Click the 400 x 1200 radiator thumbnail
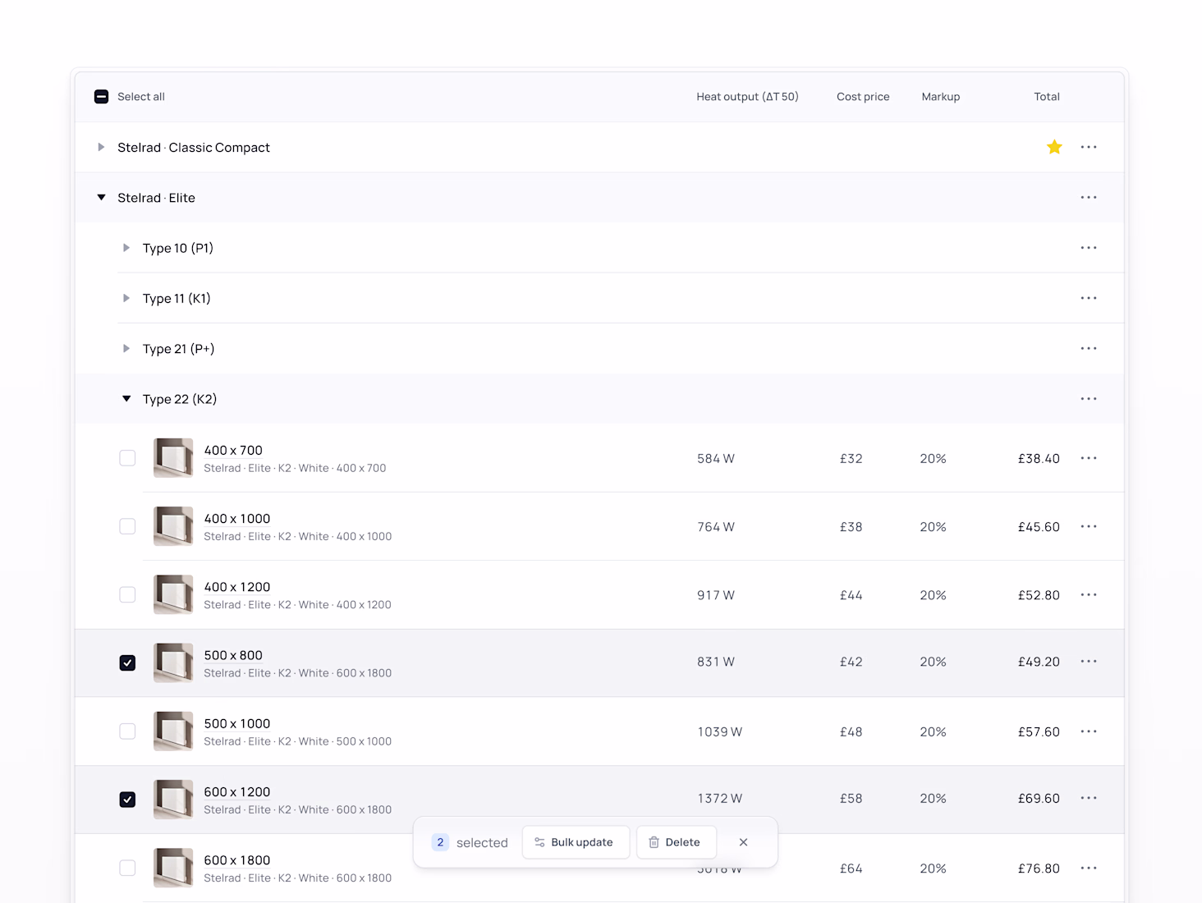Viewport: 1202px width, 903px height. (x=173, y=594)
